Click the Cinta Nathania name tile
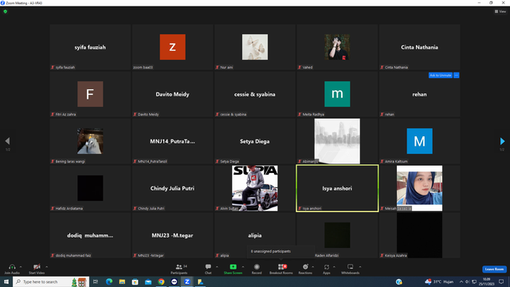Image resolution: width=510 pixels, height=287 pixels. click(420, 47)
